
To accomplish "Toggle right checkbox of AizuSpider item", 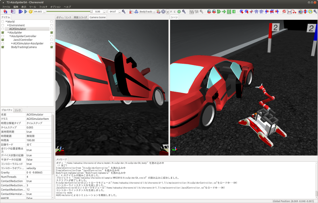I will pyautogui.click(x=52, y=33).
